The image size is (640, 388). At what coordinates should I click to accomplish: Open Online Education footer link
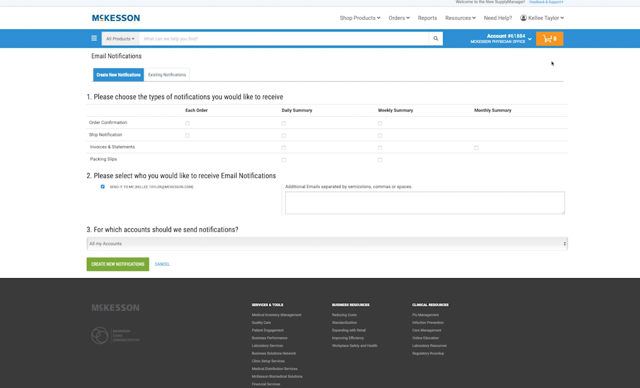click(x=425, y=338)
